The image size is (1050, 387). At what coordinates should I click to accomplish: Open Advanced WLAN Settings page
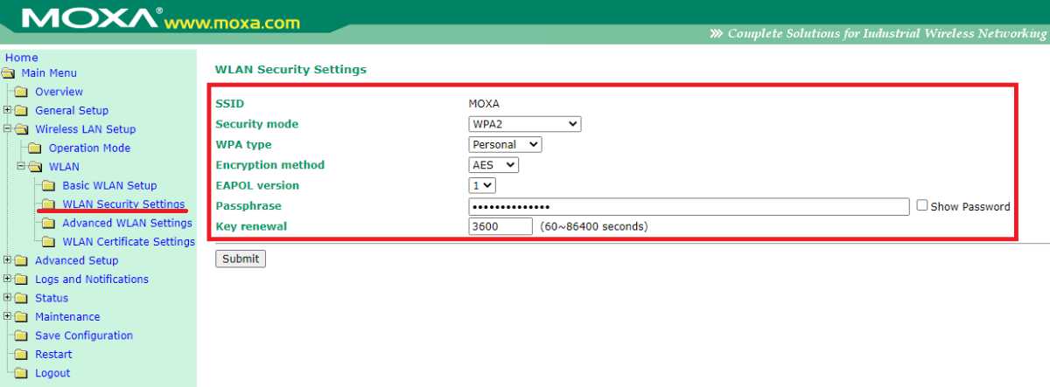(127, 223)
